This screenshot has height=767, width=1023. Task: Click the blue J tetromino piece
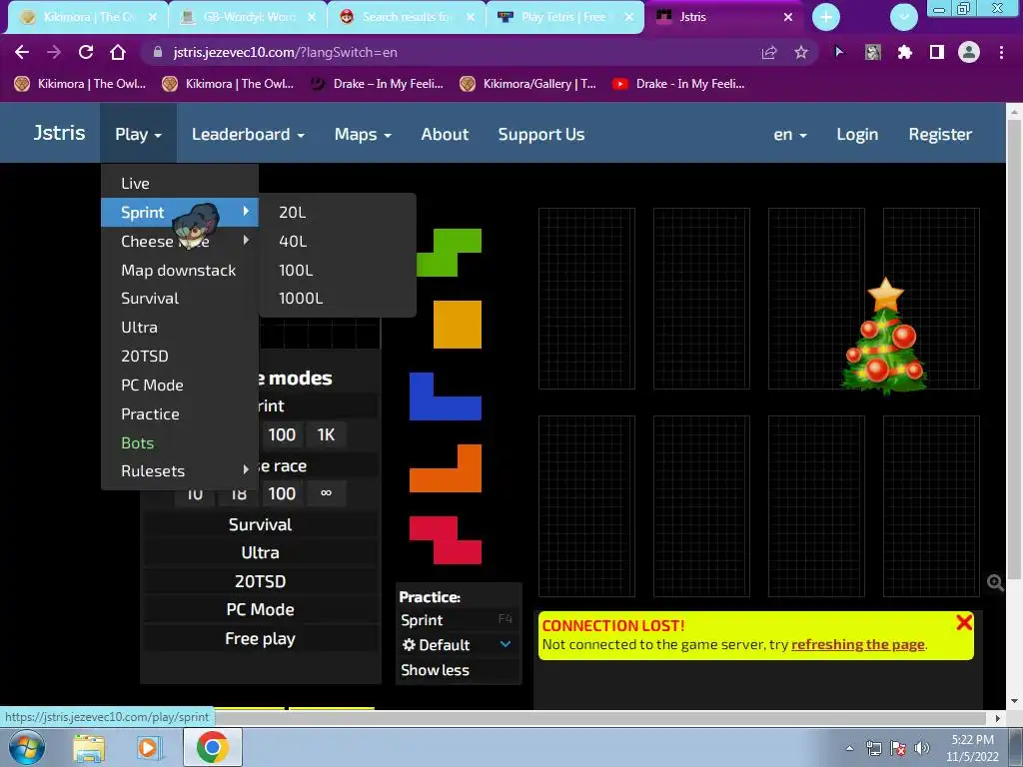(445, 395)
